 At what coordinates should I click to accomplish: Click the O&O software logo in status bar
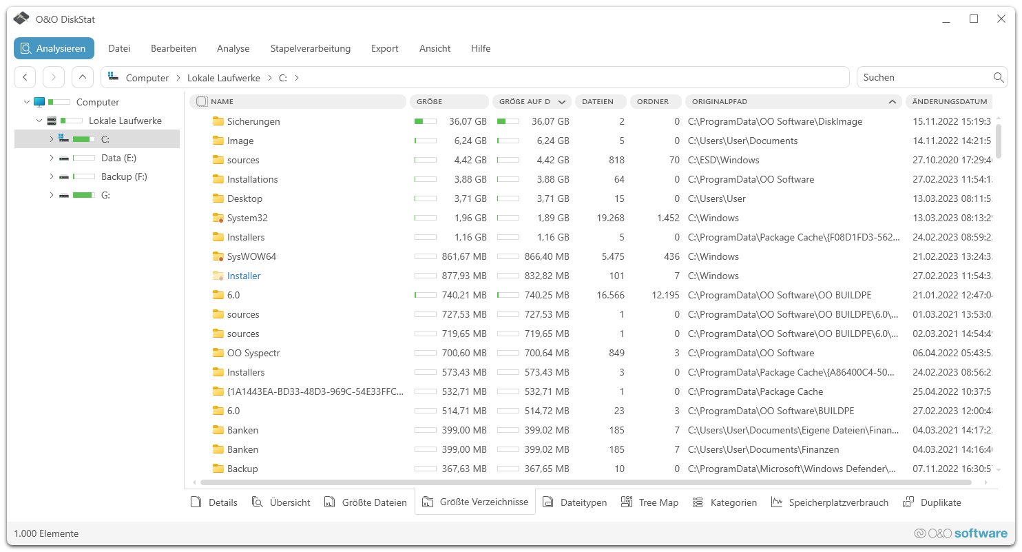point(960,533)
